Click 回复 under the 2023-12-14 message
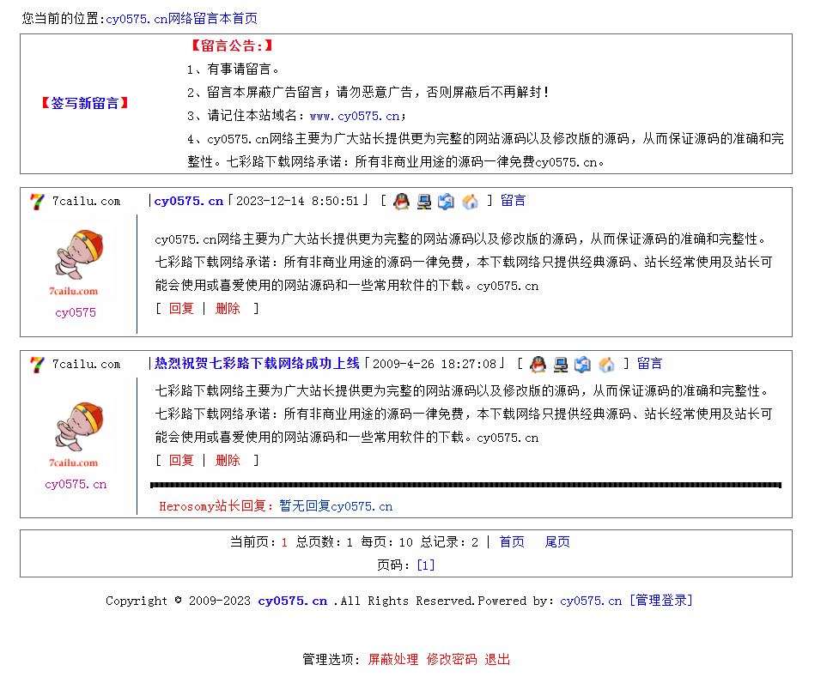 tap(181, 308)
